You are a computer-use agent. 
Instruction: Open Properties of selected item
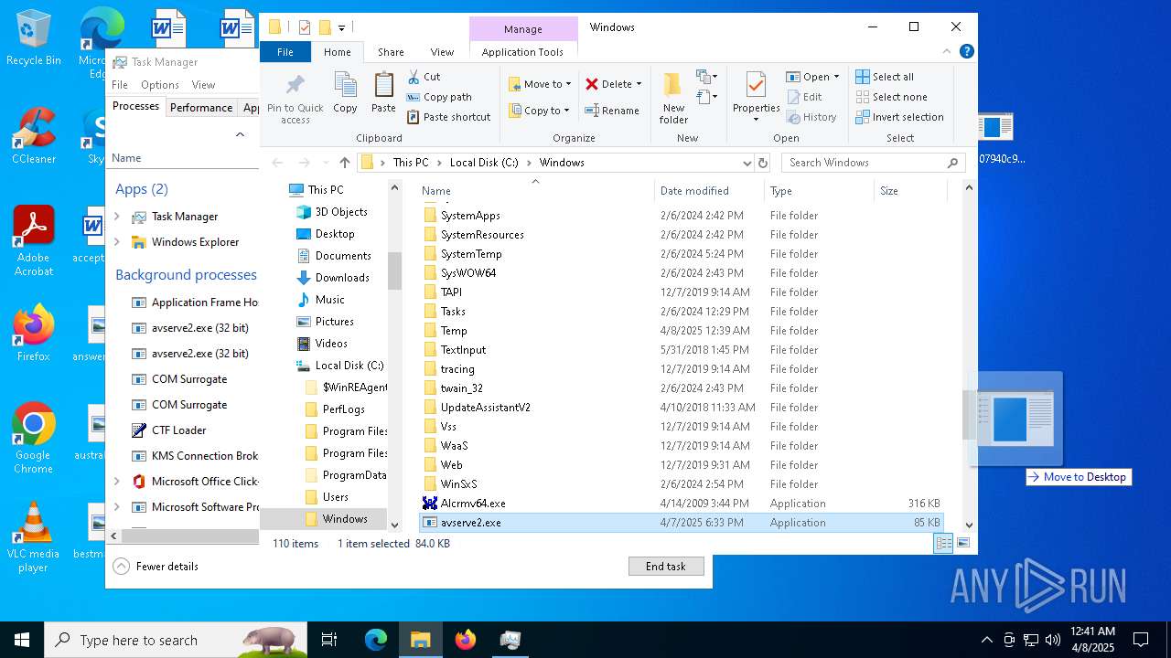756,97
